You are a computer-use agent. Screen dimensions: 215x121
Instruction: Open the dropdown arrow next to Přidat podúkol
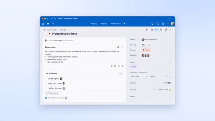(x=60, y=93)
